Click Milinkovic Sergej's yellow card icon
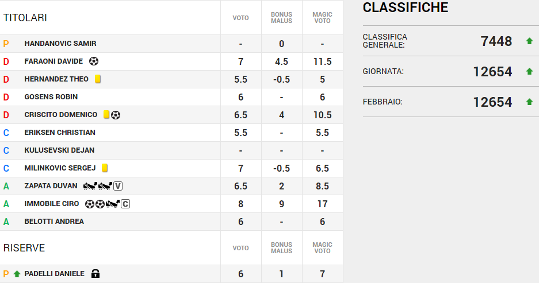 pos(105,168)
